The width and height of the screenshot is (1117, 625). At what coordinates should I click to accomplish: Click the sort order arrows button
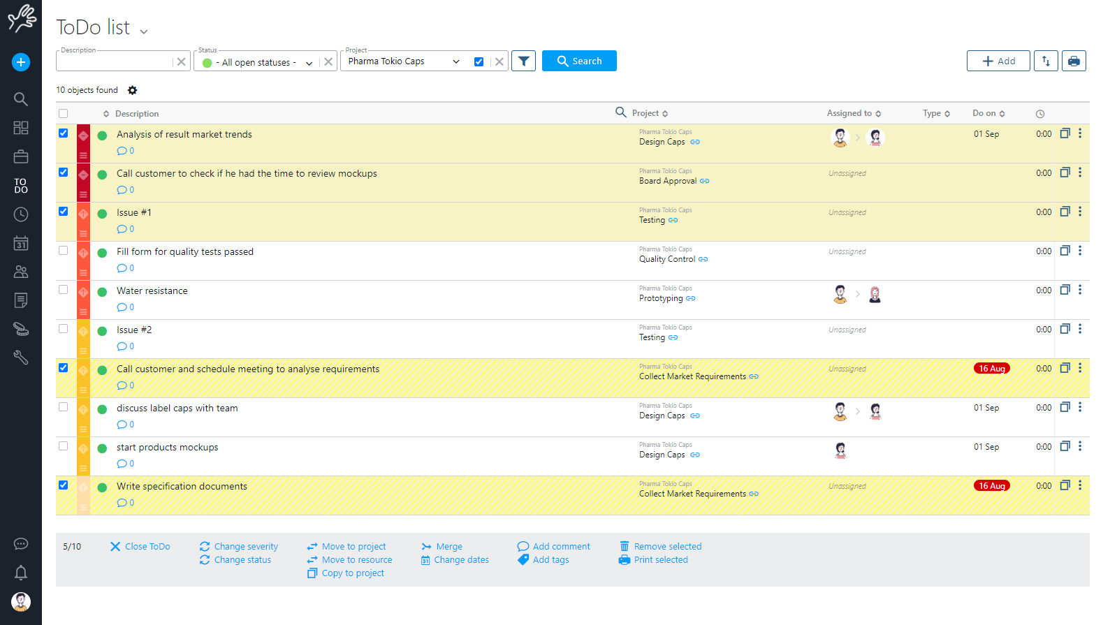(1046, 61)
